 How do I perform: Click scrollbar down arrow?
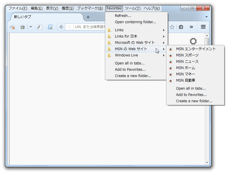point(207,163)
